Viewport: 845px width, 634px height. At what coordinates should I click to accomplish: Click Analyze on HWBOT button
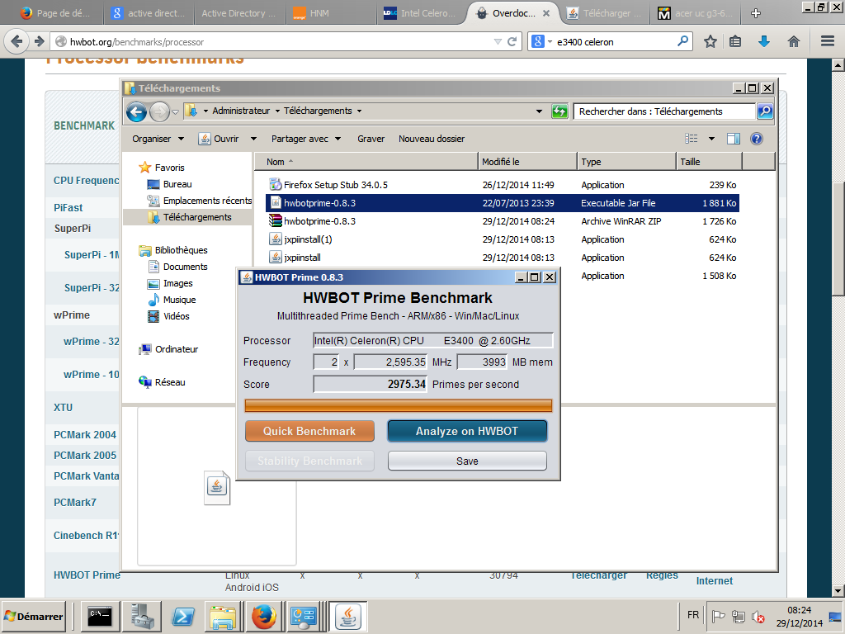point(467,431)
